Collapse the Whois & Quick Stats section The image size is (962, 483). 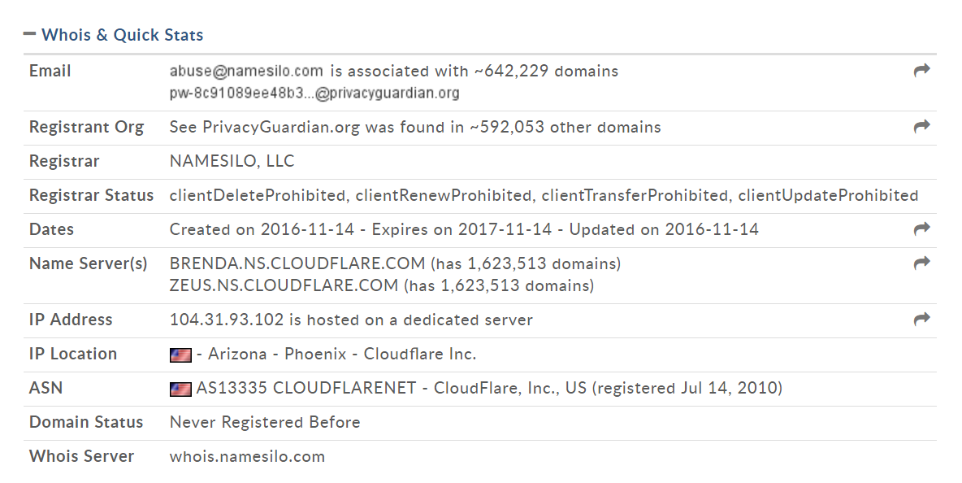[114, 34]
